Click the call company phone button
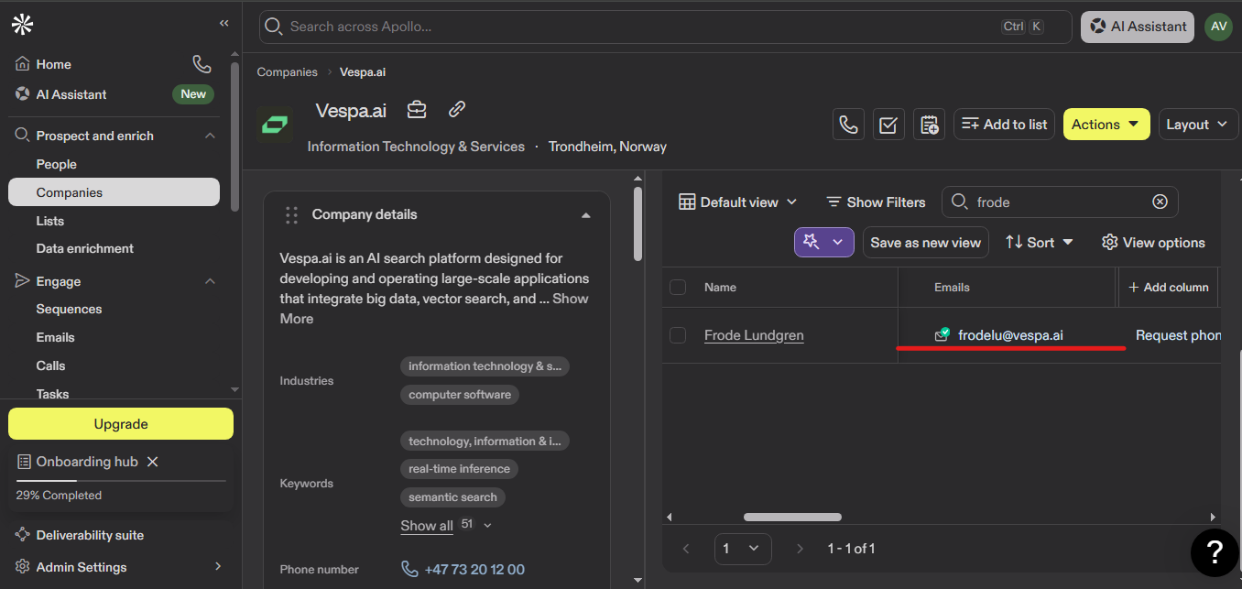 click(x=849, y=125)
